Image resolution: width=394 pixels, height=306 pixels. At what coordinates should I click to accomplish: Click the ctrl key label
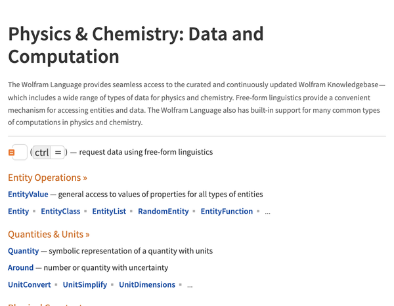click(x=42, y=153)
